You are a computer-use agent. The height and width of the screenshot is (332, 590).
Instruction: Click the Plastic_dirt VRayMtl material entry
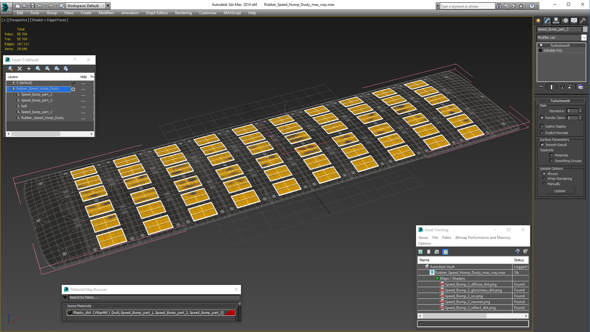(151, 313)
